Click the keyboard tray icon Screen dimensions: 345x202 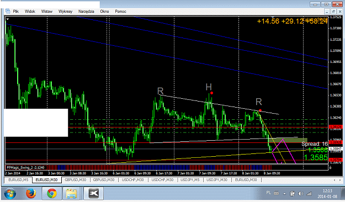point(276,193)
